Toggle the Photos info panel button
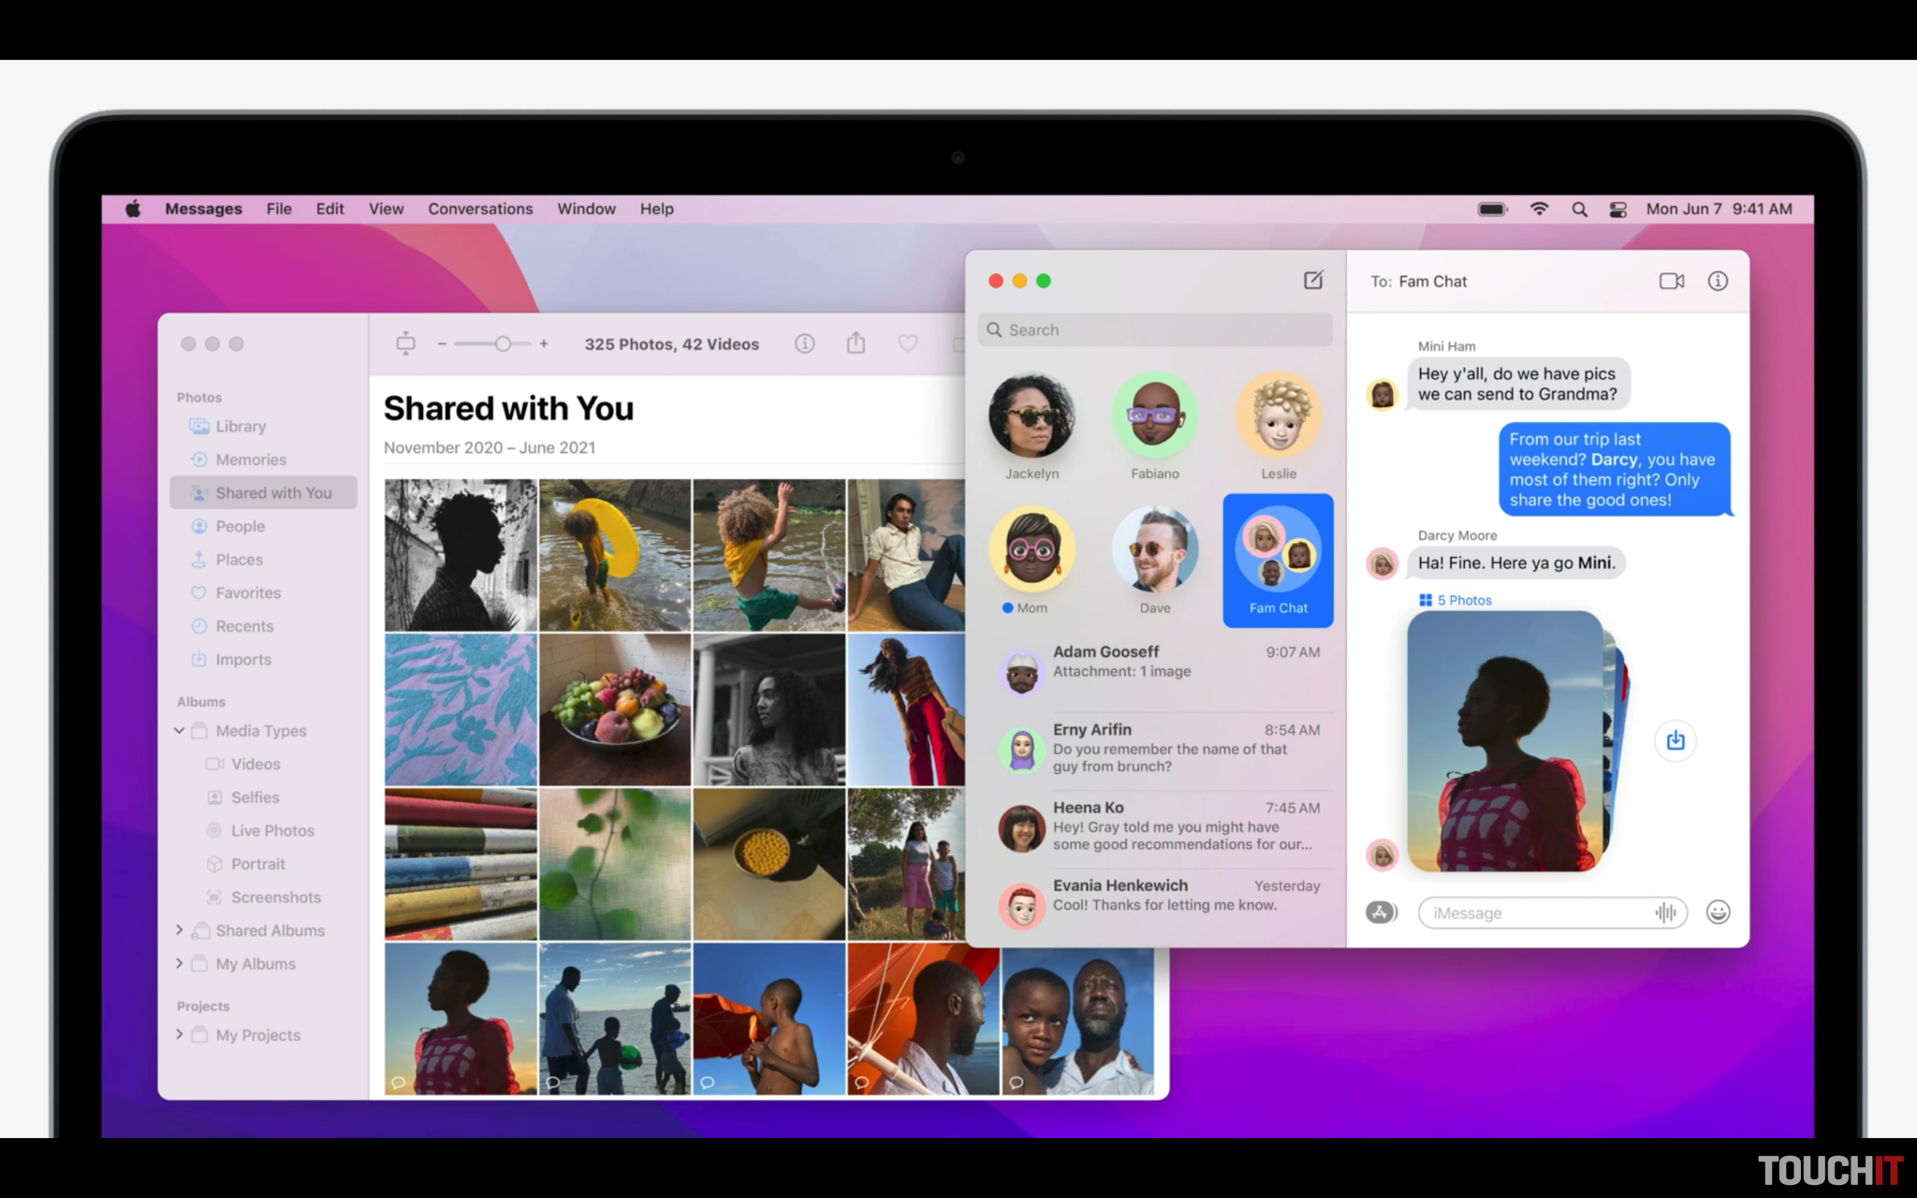This screenshot has height=1198, width=1917. point(804,343)
